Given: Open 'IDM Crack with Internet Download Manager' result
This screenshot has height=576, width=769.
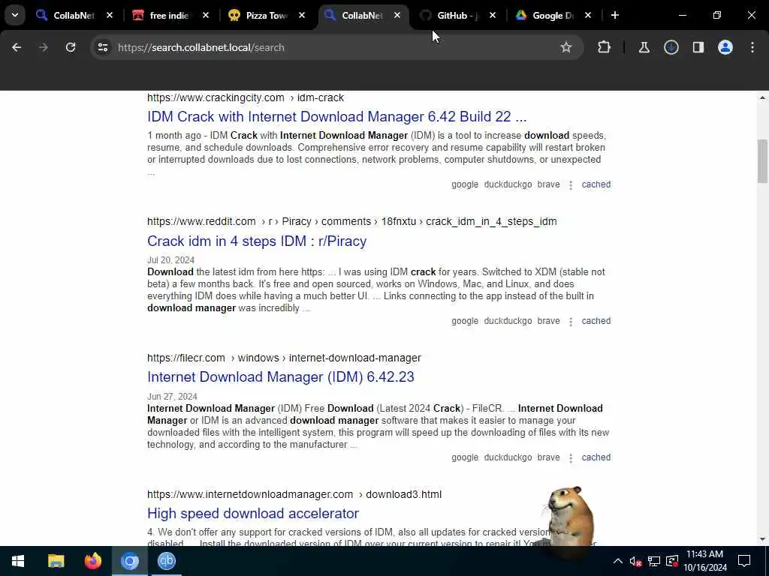Looking at the screenshot, I should click(336, 116).
